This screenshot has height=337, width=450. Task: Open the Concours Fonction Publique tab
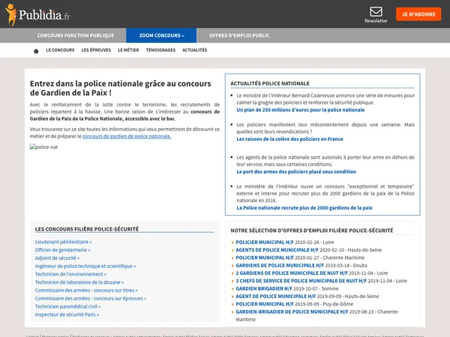[76, 35]
